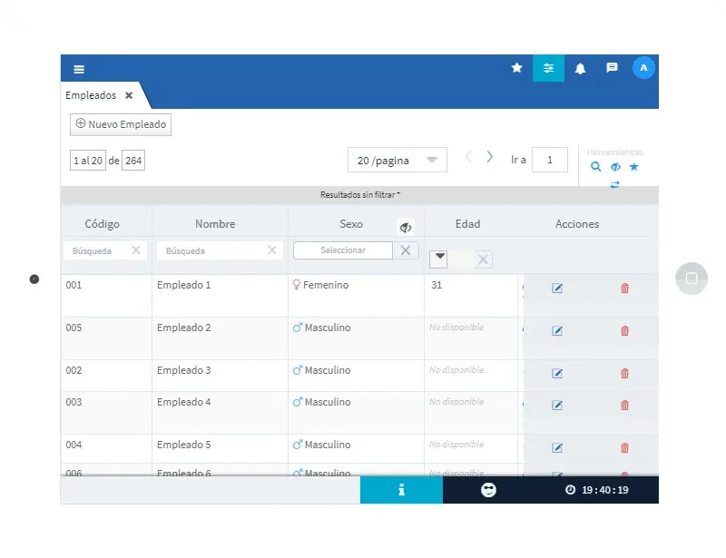Clear the Código search filter
Screen dimensions: 726x558
(x=135, y=250)
